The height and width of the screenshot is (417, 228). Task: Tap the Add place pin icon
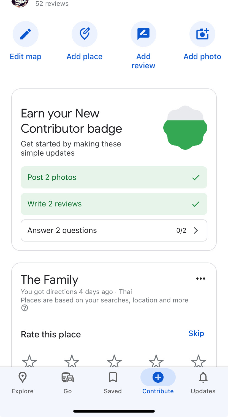click(85, 34)
